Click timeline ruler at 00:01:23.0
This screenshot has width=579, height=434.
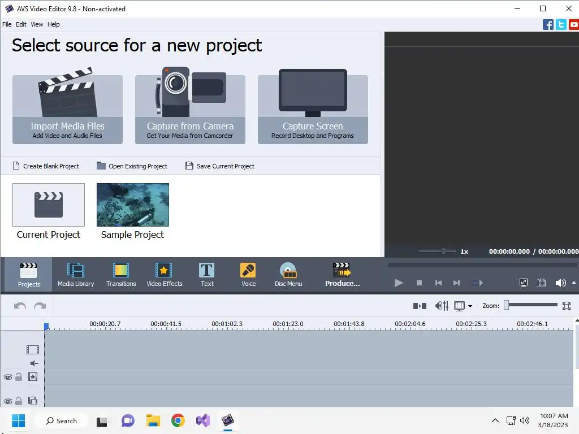click(288, 324)
